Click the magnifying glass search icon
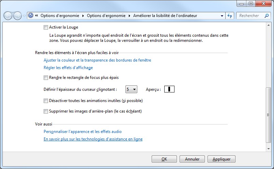The height and width of the screenshot is (169, 274). (266, 16)
